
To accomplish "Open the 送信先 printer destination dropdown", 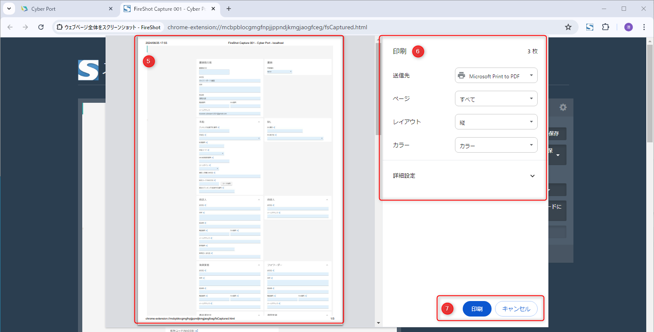I will (496, 76).
